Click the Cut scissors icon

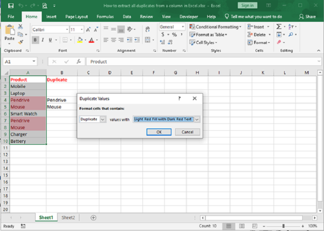[x=20, y=26]
